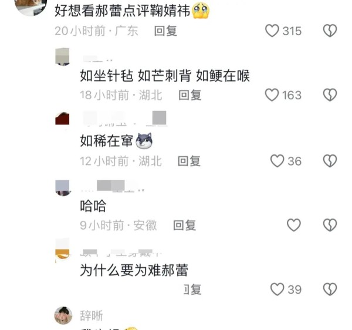Like the comment with 315 likes
Viewport: 352px width, 330px height.
pyautogui.click(x=272, y=31)
